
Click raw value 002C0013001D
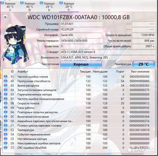(140, 130)
